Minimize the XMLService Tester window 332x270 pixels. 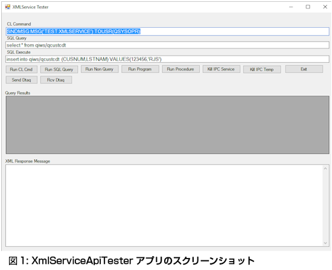point(291,7)
